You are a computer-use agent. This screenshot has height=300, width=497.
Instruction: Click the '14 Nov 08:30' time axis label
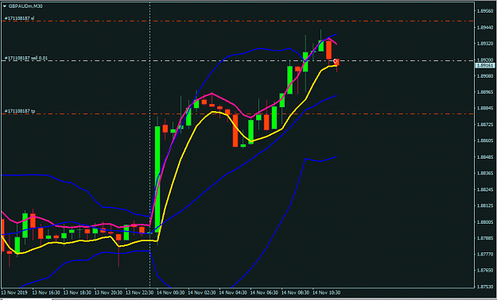(x=294, y=293)
